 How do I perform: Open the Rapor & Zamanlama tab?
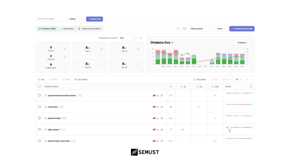point(89,29)
